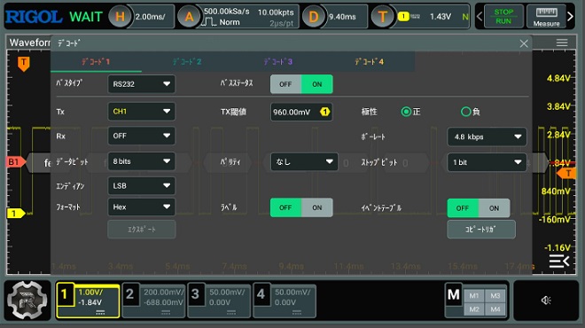Viewport: 585px width, 328px height.
Task: Select negative polarity 負 radio button
Action: 465,112
